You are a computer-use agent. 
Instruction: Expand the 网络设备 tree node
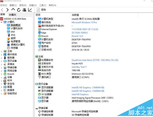coord(2,71)
